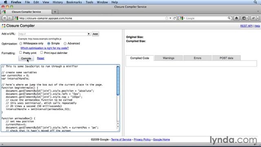Select Advanced optimization
Screen dimensions: 261x147
tap(65, 44)
